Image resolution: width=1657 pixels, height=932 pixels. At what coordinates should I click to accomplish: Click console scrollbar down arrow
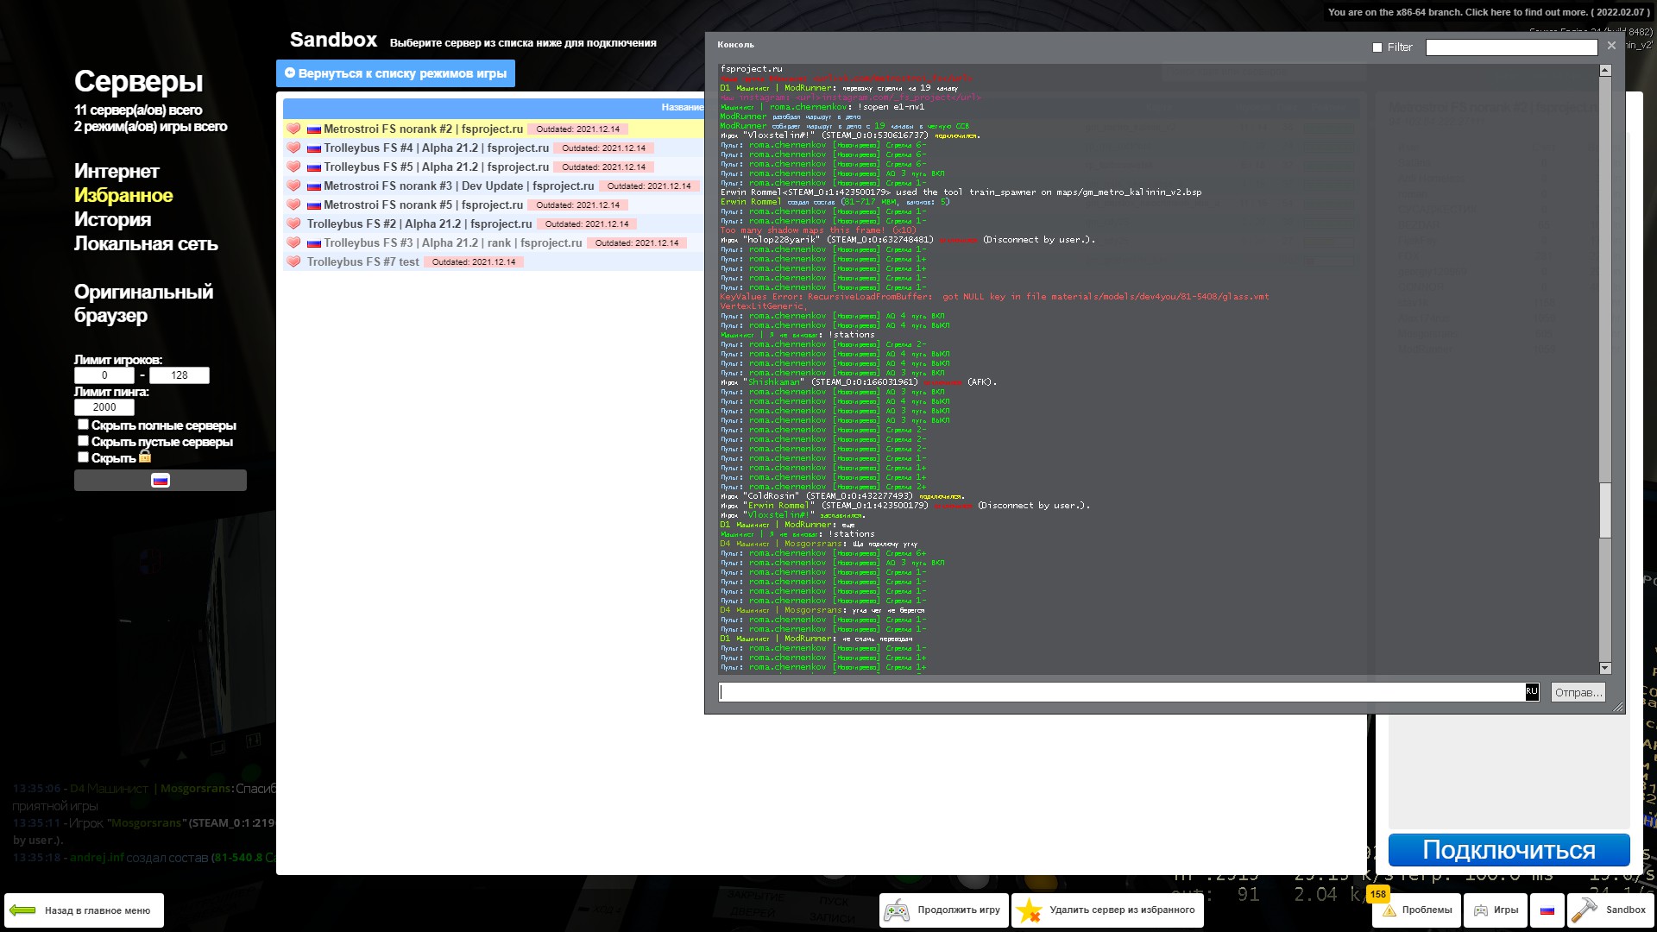(1605, 668)
